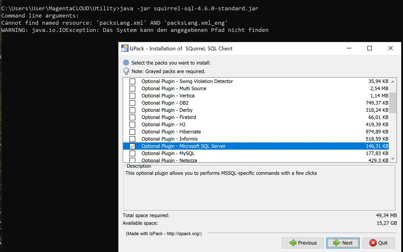Viewport: 403px width, 252px height.
Task: Select the 'Optional Plugin - H2' label
Action: pos(163,125)
